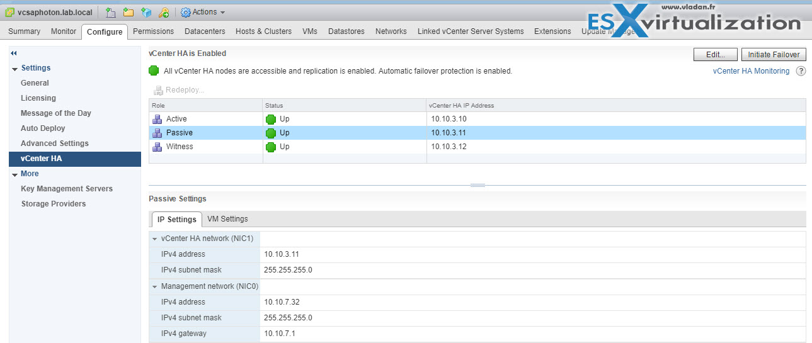This screenshot has height=343, width=812.
Task: Click the create datacenter building icon
Action: [111, 12]
